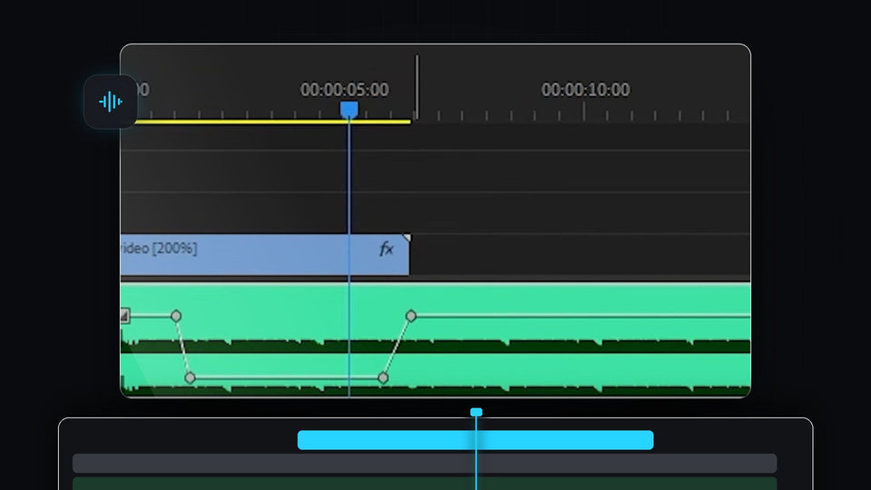Image resolution: width=871 pixels, height=490 pixels.
Task: Select the video [200%] clip
Action: point(265,254)
